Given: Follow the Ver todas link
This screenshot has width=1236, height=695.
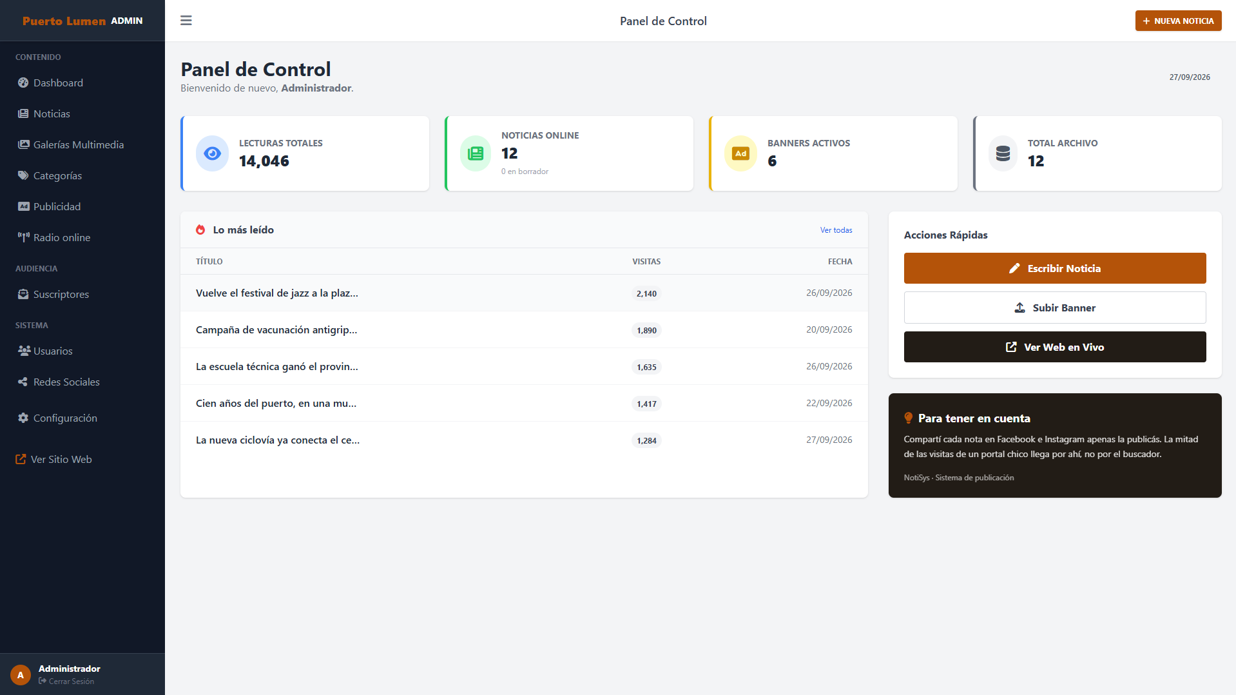Looking at the screenshot, I should click(836, 230).
